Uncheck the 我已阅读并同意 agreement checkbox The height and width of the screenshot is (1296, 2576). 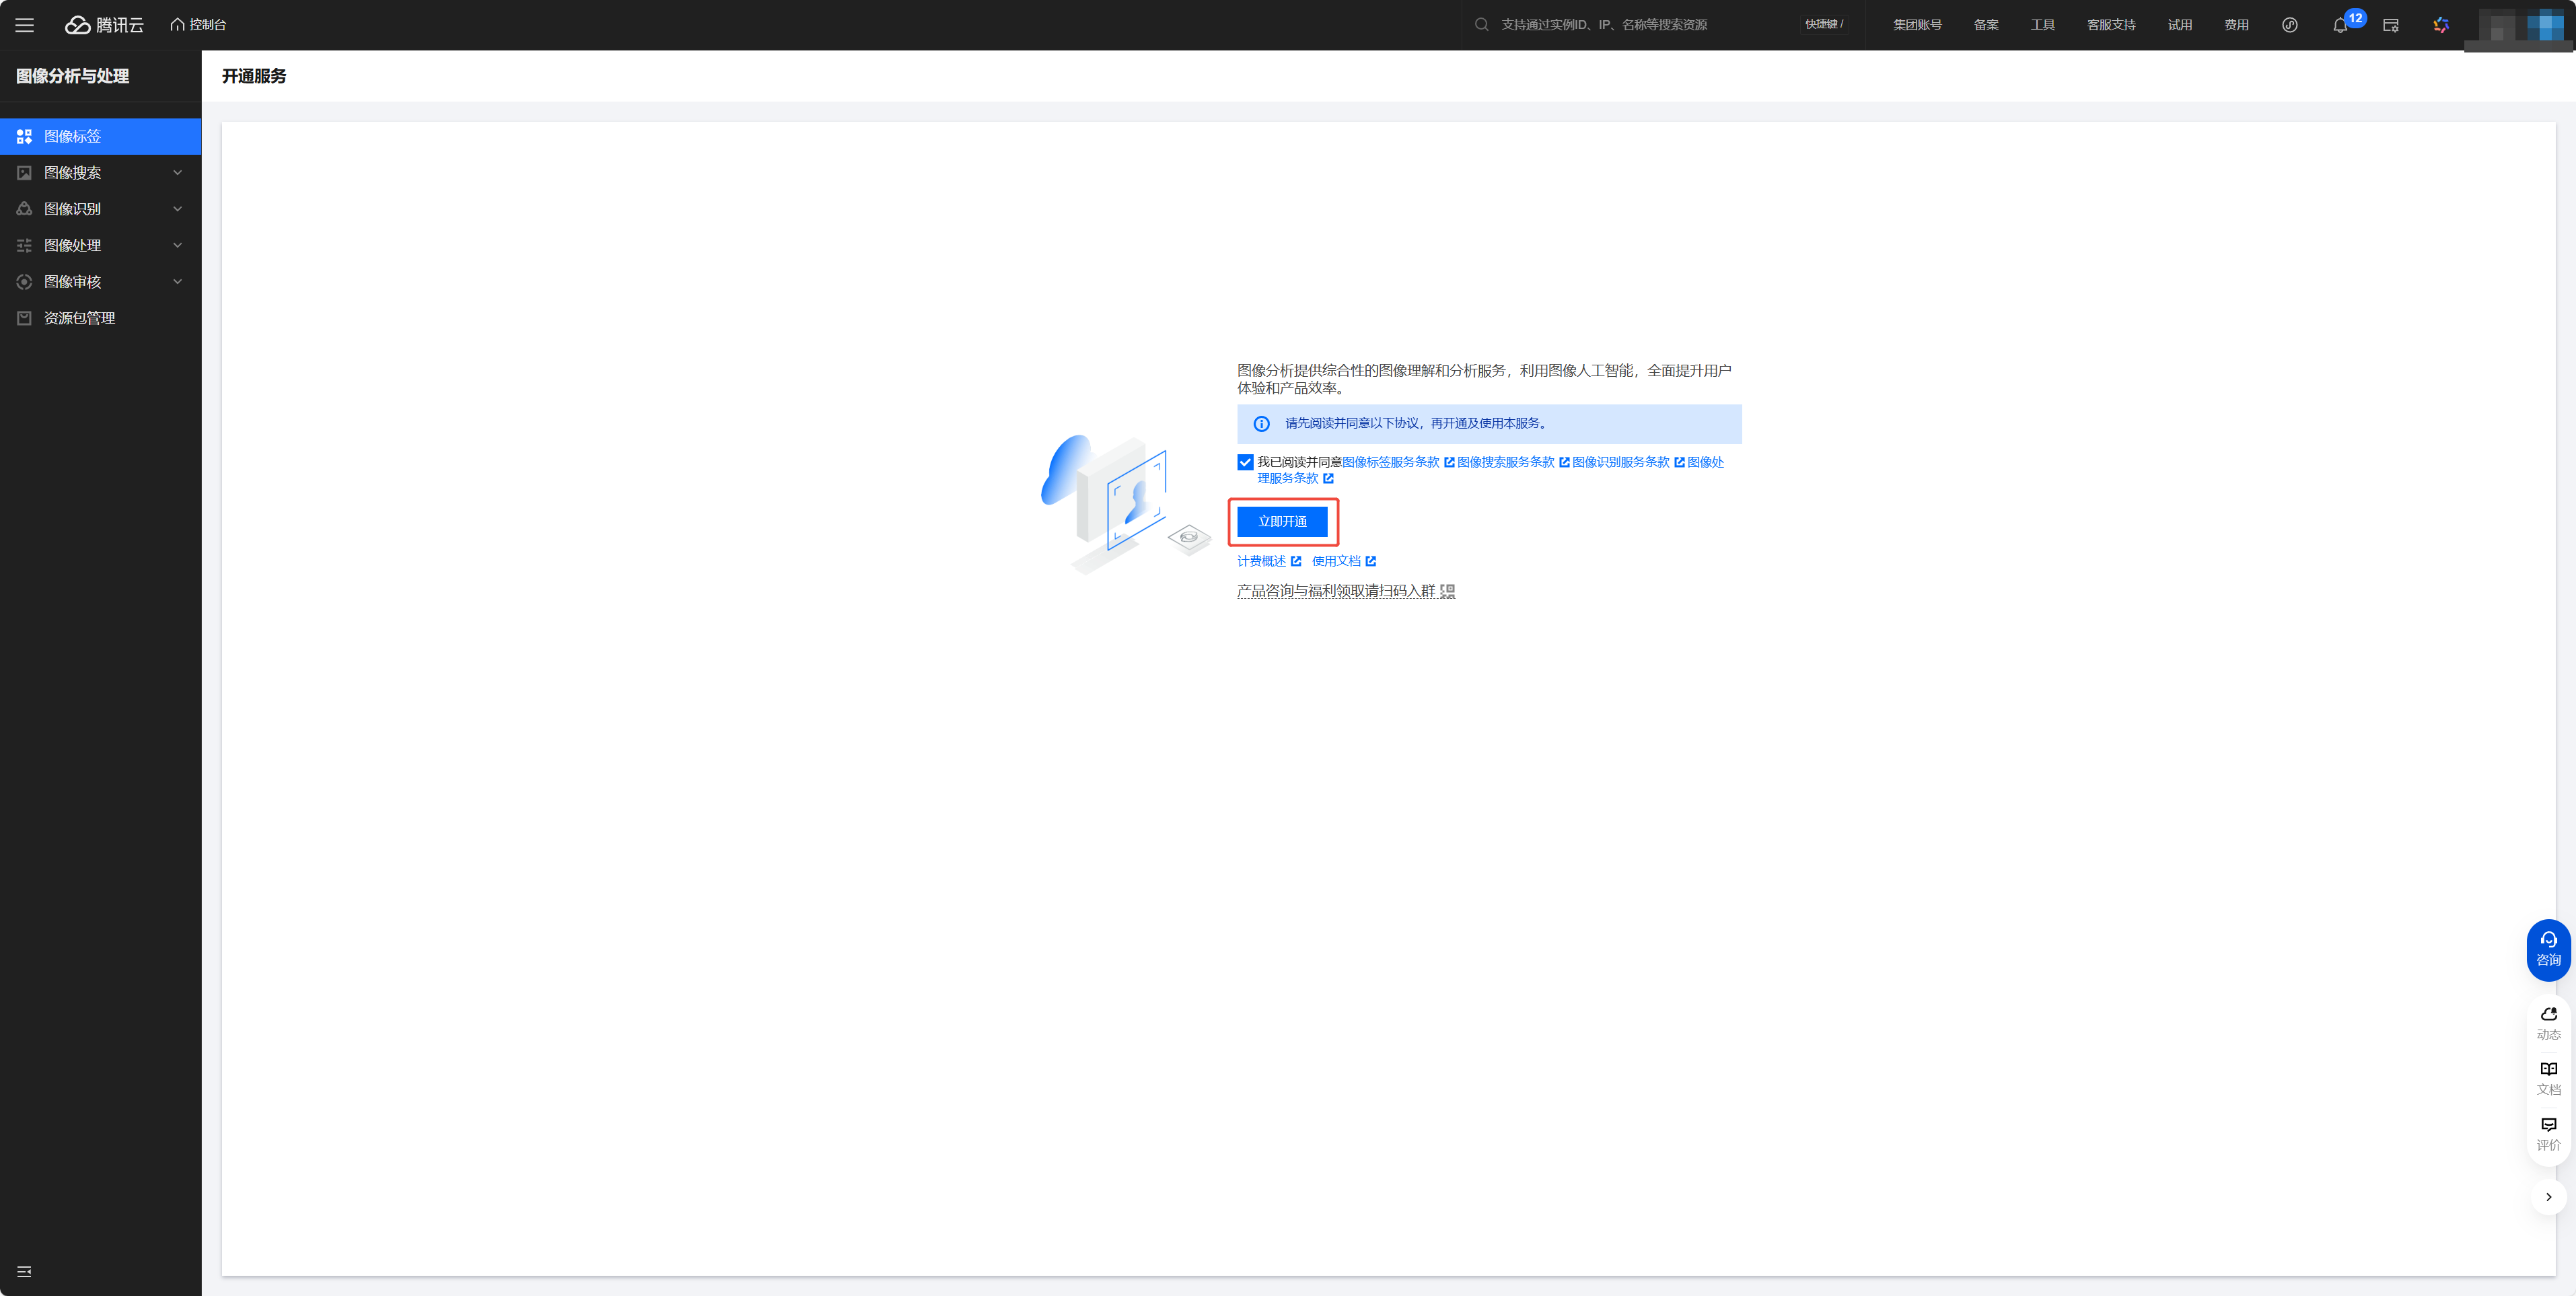pyautogui.click(x=1245, y=462)
